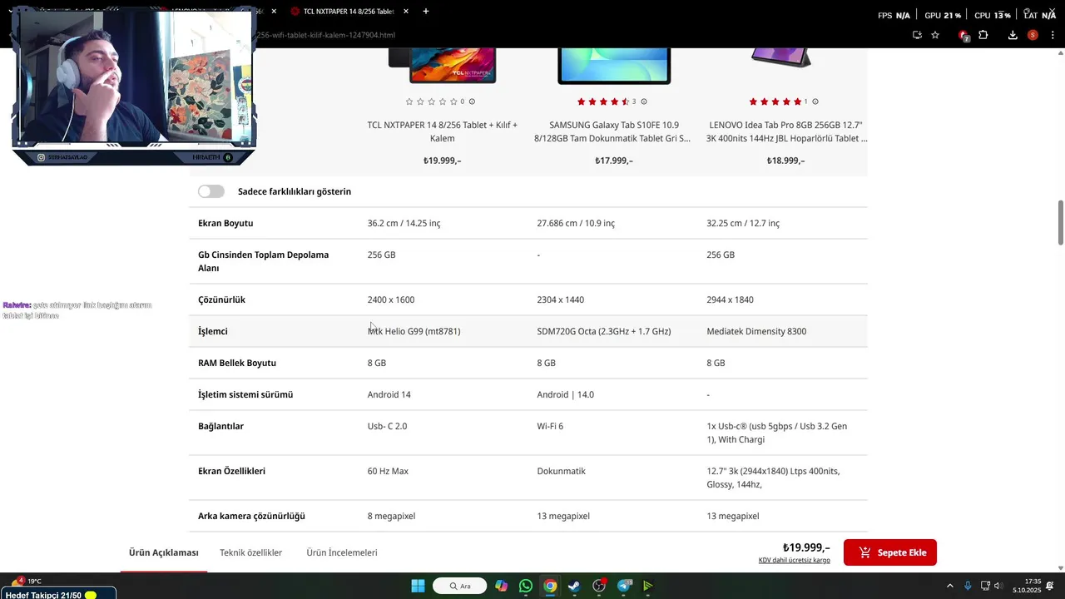Screen dimensions: 1065x599
Task: Open Telegram from the taskbar
Action: (x=624, y=586)
